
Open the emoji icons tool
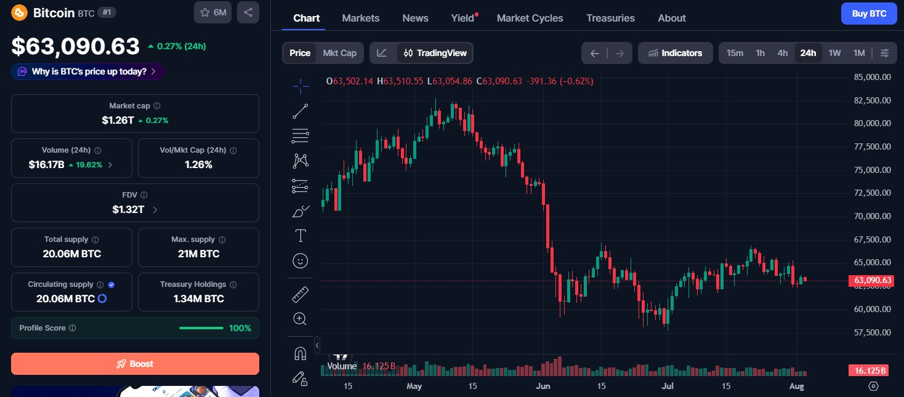pyautogui.click(x=301, y=261)
